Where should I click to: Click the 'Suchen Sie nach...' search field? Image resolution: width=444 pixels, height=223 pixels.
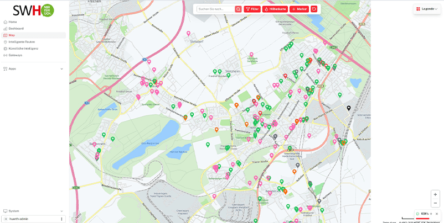click(215, 9)
